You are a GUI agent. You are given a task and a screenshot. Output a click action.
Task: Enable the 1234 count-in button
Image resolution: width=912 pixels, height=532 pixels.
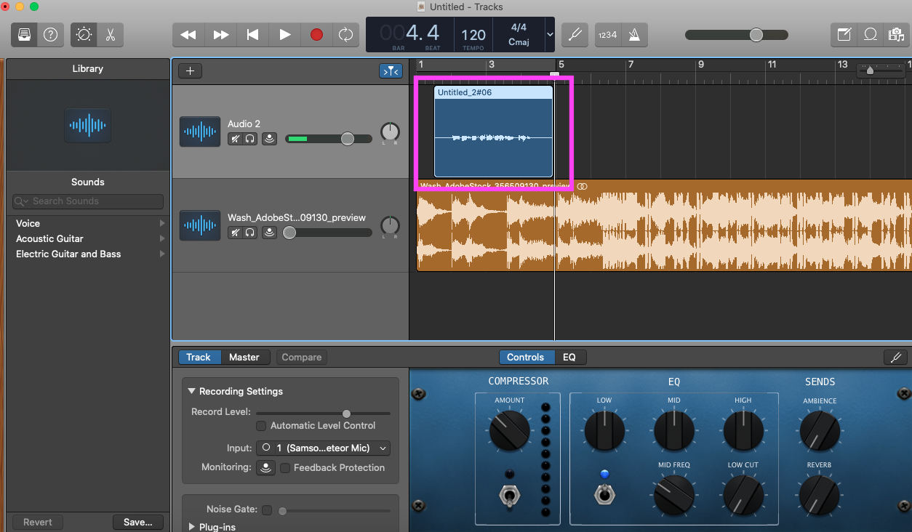tap(607, 34)
